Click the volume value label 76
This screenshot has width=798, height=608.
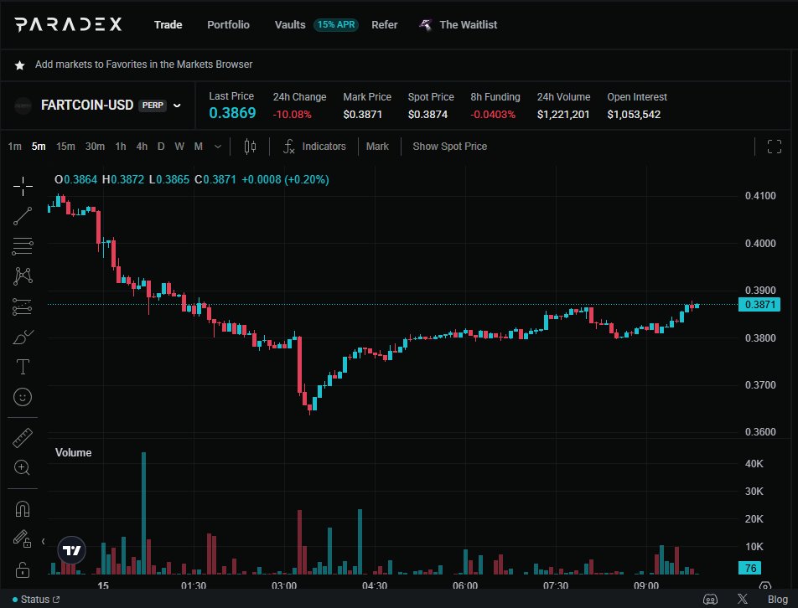750,568
